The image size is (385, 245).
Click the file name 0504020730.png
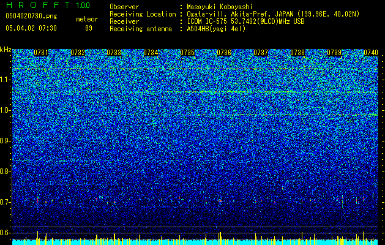[x=31, y=17]
